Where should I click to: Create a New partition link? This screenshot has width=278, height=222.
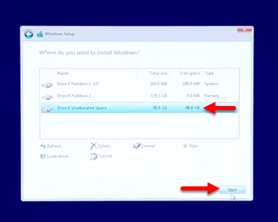click(193, 146)
